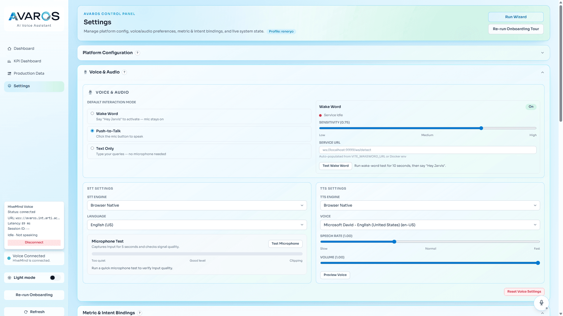This screenshot has width=563, height=316.
Task: Click the Dashboard home icon in sidebar
Action: (9, 49)
